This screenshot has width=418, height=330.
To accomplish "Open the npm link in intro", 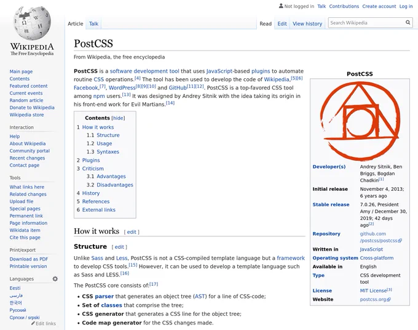I will click(99, 96).
